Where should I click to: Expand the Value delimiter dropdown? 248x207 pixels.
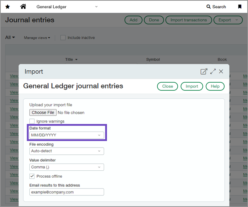pos(67,167)
